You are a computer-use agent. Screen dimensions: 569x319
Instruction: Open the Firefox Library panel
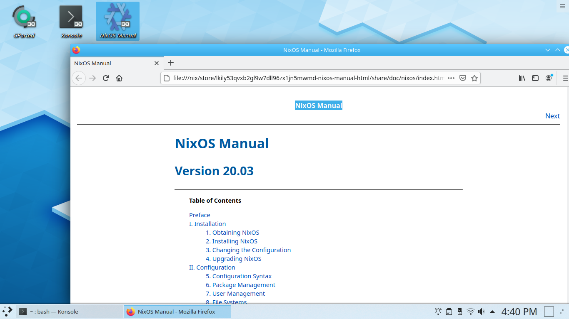click(x=522, y=78)
